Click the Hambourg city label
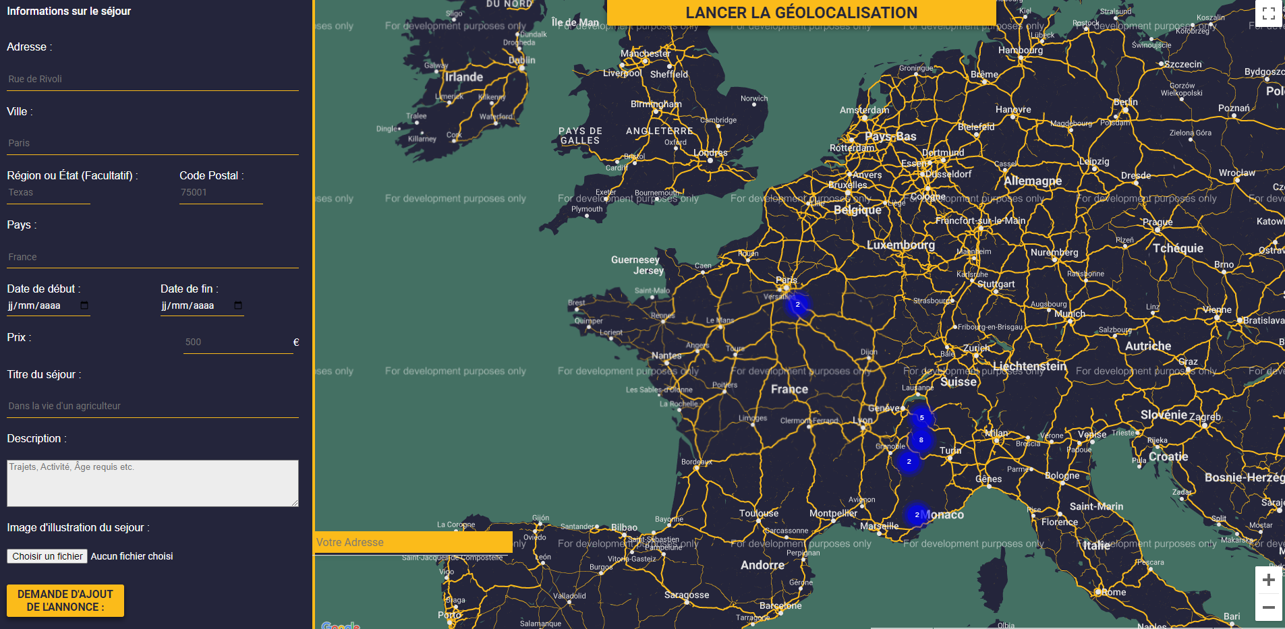Viewport: 1285px width, 629px height. 1021,50
